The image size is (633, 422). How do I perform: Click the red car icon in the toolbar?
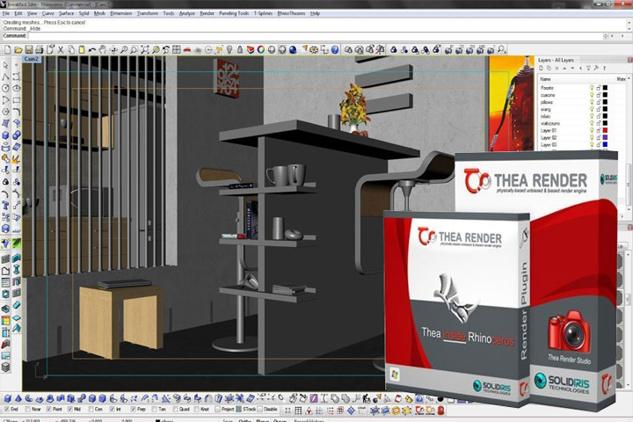(187, 49)
